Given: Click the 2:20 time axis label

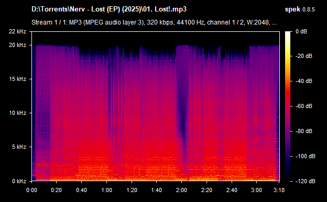Looking at the screenshot, I should tap(206, 190).
